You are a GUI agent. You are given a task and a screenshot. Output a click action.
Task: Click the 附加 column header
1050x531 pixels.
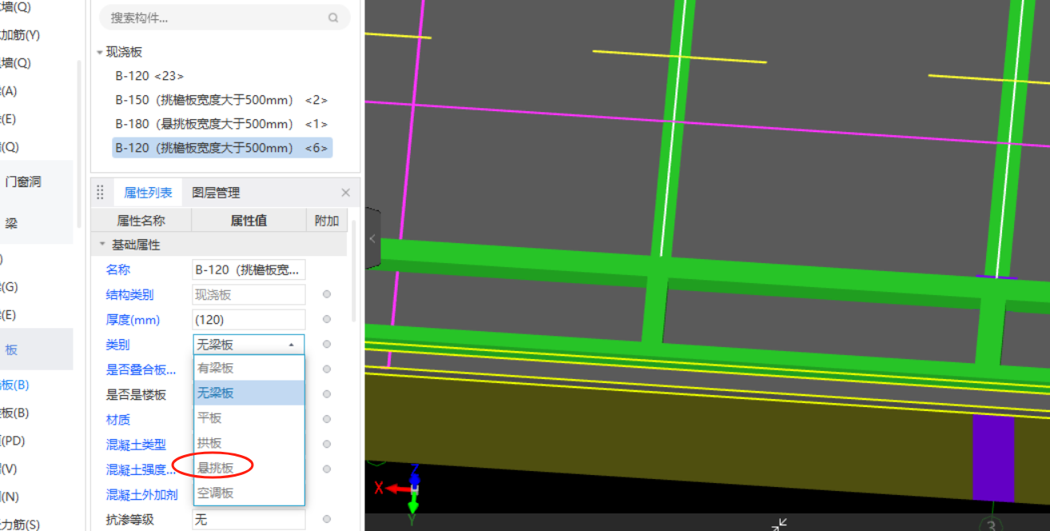point(327,221)
